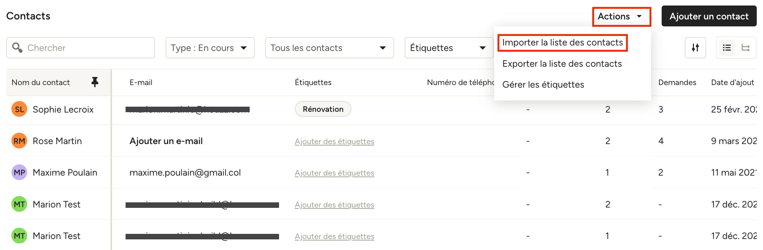763x250 pixels.
Task: Click Ajouter un e-mail for Rose Martin
Action: pos(166,141)
